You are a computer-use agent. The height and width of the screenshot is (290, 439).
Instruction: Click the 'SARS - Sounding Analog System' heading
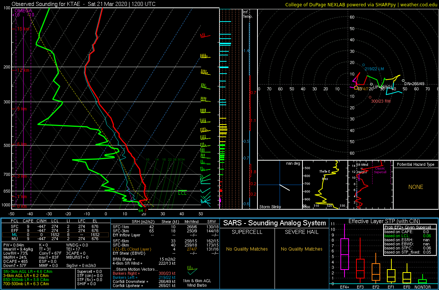click(275, 223)
